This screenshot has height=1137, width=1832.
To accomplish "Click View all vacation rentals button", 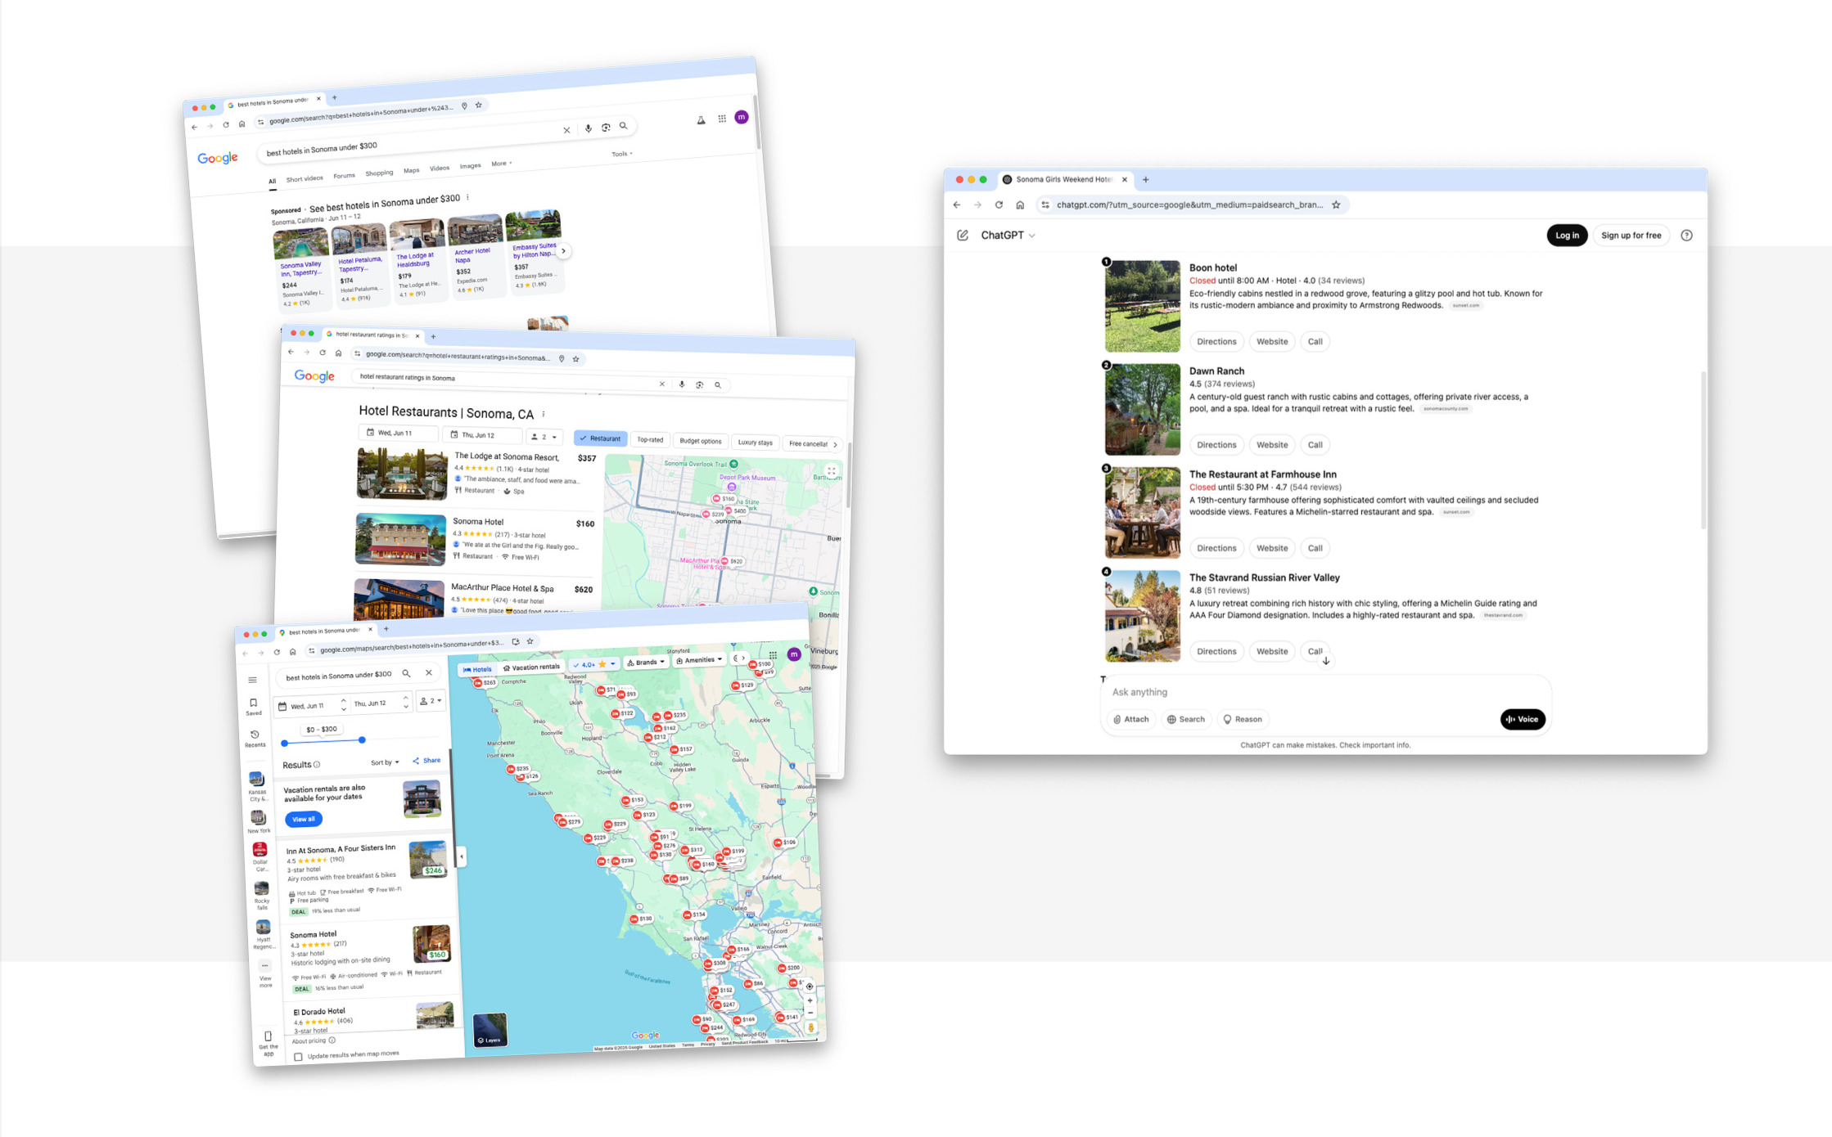I will coord(304,819).
